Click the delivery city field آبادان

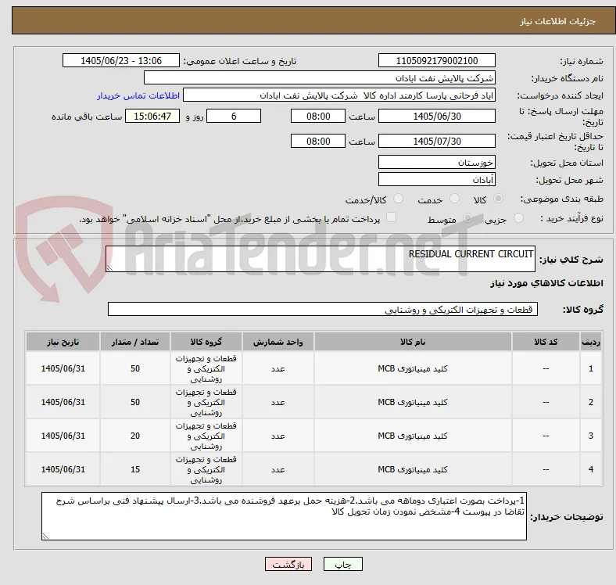click(436, 179)
